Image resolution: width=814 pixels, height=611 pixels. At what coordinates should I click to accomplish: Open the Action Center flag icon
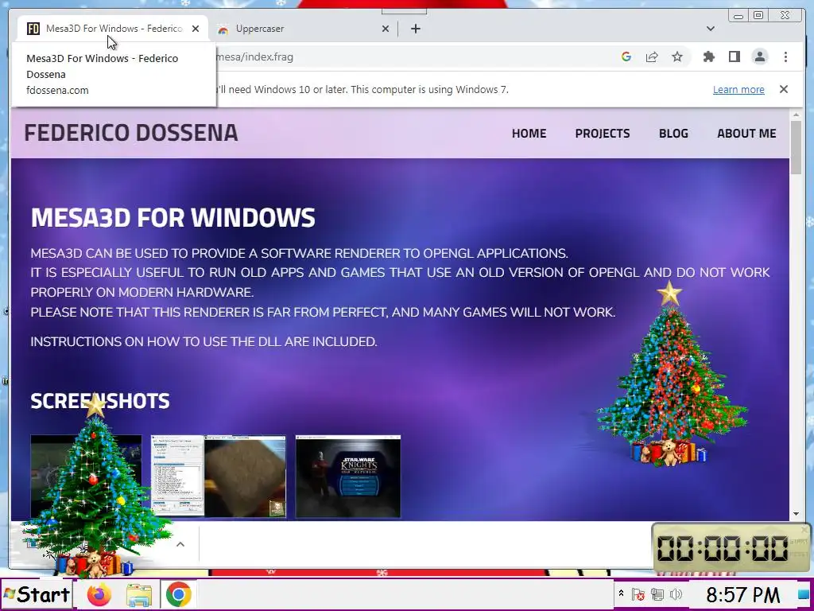[638, 593]
